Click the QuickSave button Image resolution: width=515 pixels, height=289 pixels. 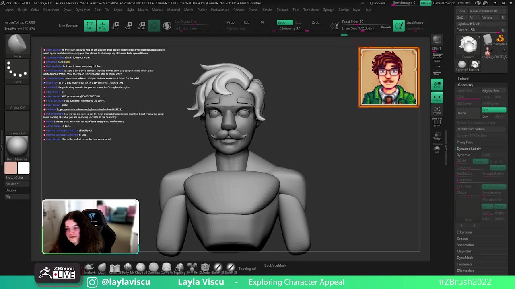378,3
